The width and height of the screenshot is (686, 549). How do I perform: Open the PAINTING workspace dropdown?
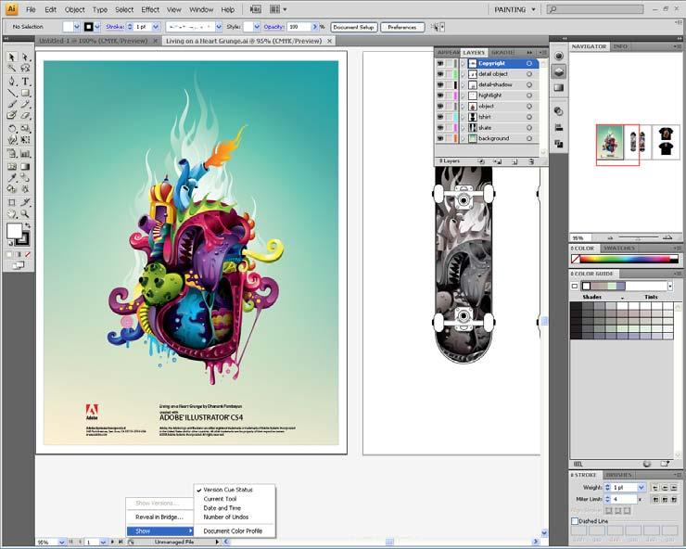tap(514, 9)
